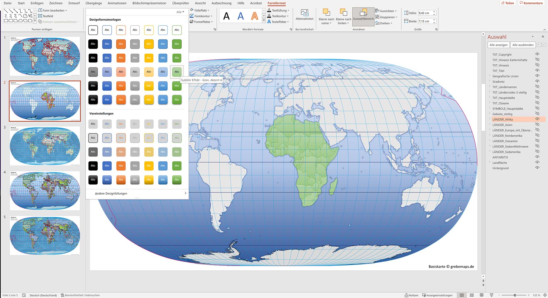
Task: Switch to the Überprüfen ribbon tab
Action: (181, 3)
